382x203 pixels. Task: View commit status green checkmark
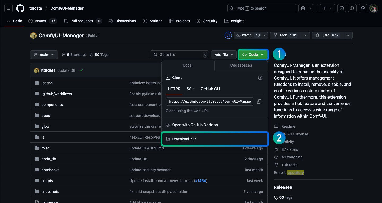81,70
